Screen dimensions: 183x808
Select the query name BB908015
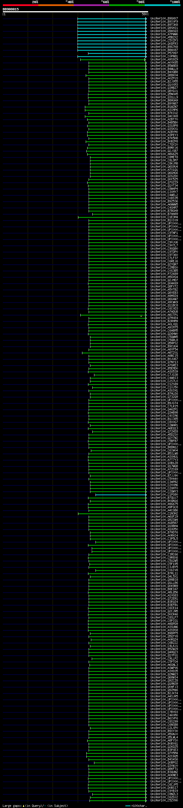click(x=11, y=9)
